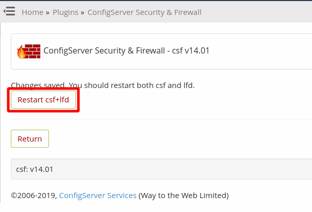Click the Way to the Web Limited text
Image resolution: width=312 pixels, height=212 pixels.
184,196
